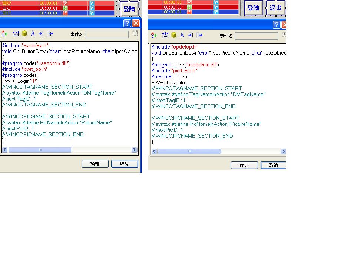Click '#pragma code("useadmin.dll")' in left editor
Screen dimensions: 341x279
pos(36,63)
